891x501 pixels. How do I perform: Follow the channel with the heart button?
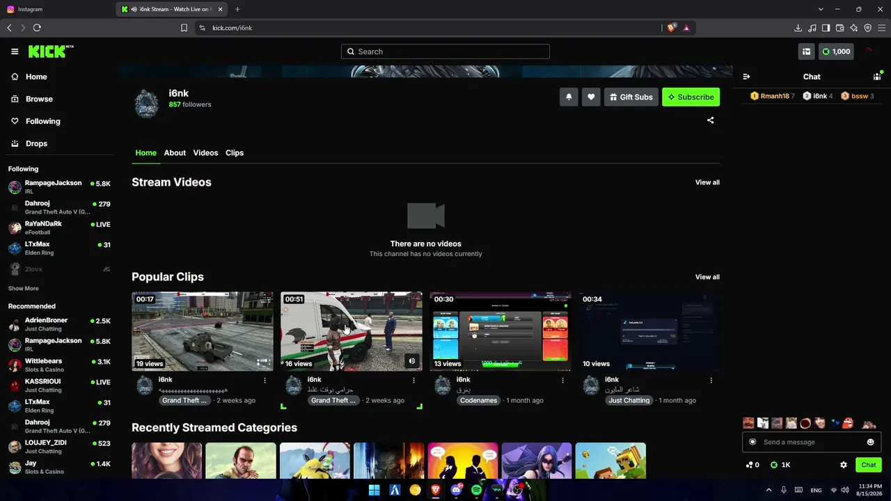point(591,97)
